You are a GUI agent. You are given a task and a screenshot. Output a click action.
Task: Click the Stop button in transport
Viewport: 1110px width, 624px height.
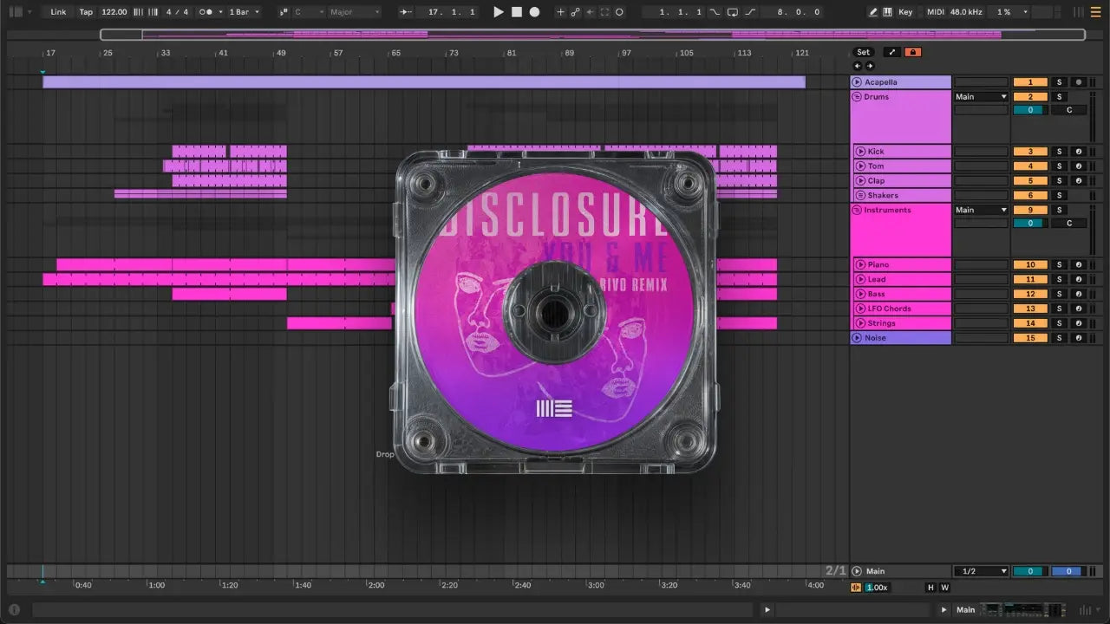(x=516, y=12)
